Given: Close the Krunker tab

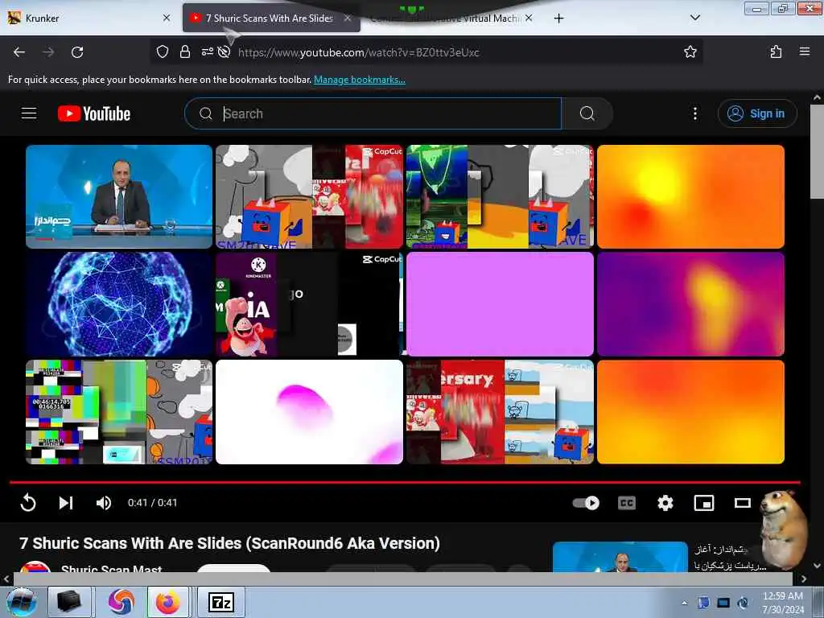Looking at the screenshot, I should [167, 18].
